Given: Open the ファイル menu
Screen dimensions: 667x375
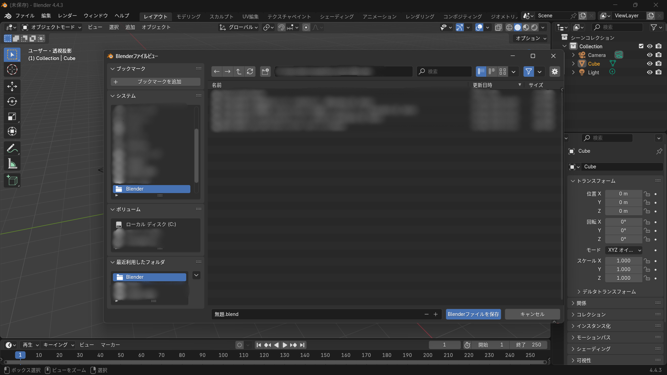Looking at the screenshot, I should point(25,16).
